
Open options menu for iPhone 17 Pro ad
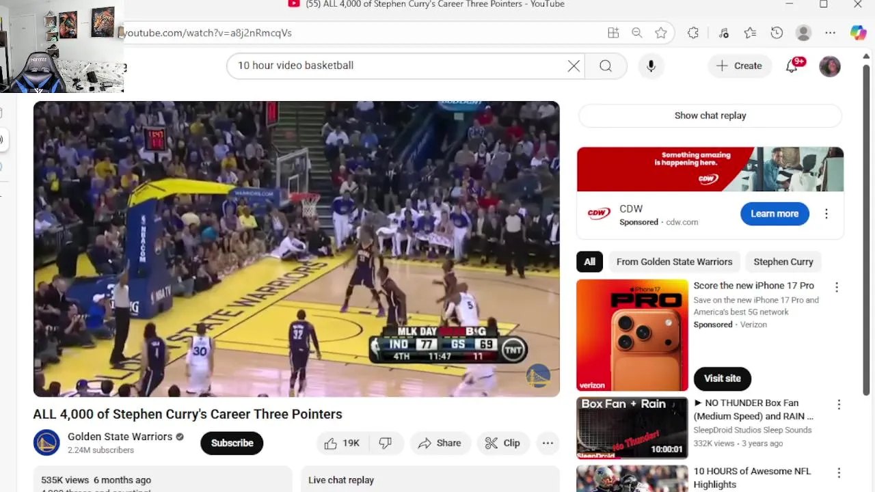click(x=836, y=287)
